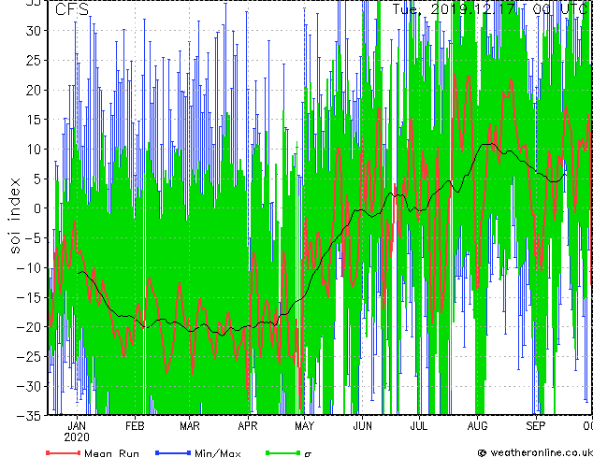Click the sigma symbol legend label
The height and width of the screenshot is (458, 593).
coord(308,454)
